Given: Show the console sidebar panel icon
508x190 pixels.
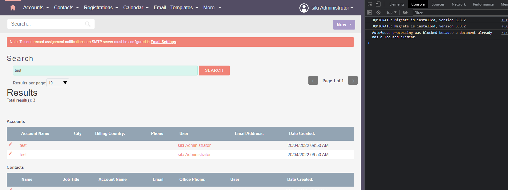Looking at the screenshot, I should [370, 13].
